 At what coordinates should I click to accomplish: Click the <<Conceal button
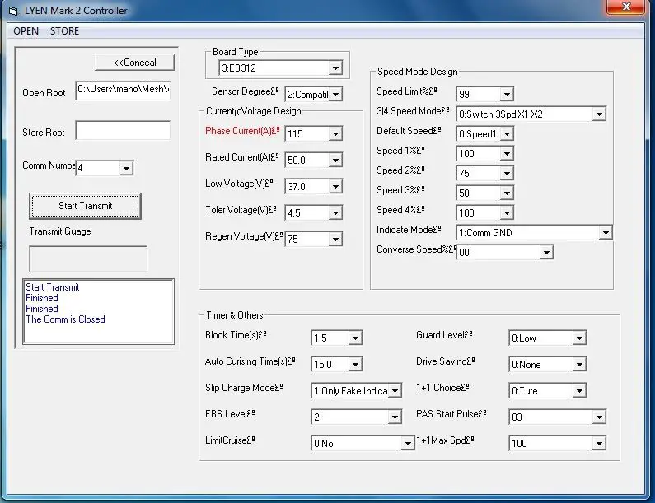pyautogui.click(x=134, y=63)
